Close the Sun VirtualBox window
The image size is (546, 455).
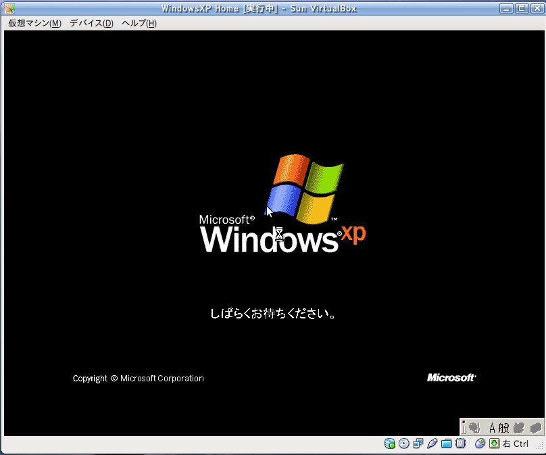coord(537,9)
